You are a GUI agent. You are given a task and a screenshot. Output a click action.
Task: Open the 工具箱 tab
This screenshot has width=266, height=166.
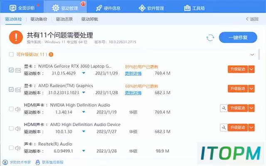tap(194, 8)
